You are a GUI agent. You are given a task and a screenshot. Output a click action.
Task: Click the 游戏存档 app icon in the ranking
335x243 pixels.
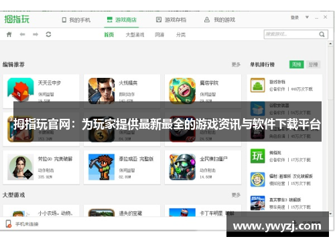tap(258, 85)
